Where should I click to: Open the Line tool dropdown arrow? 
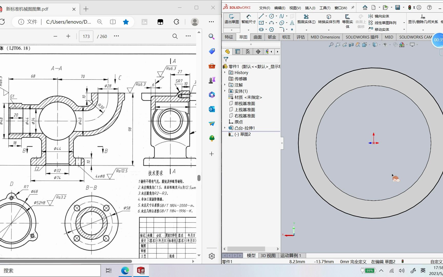[266, 16]
